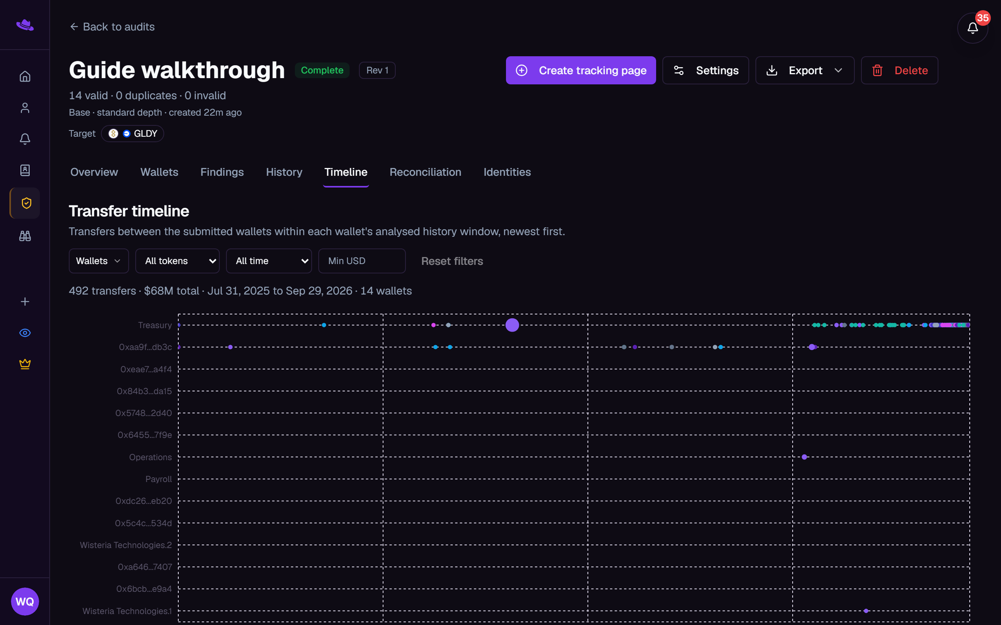The image size is (1001, 625).
Task: Click the back arrow icon
Action: pos(74,27)
